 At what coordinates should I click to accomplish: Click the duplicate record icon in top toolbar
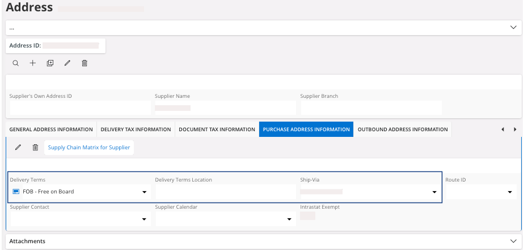click(x=50, y=63)
